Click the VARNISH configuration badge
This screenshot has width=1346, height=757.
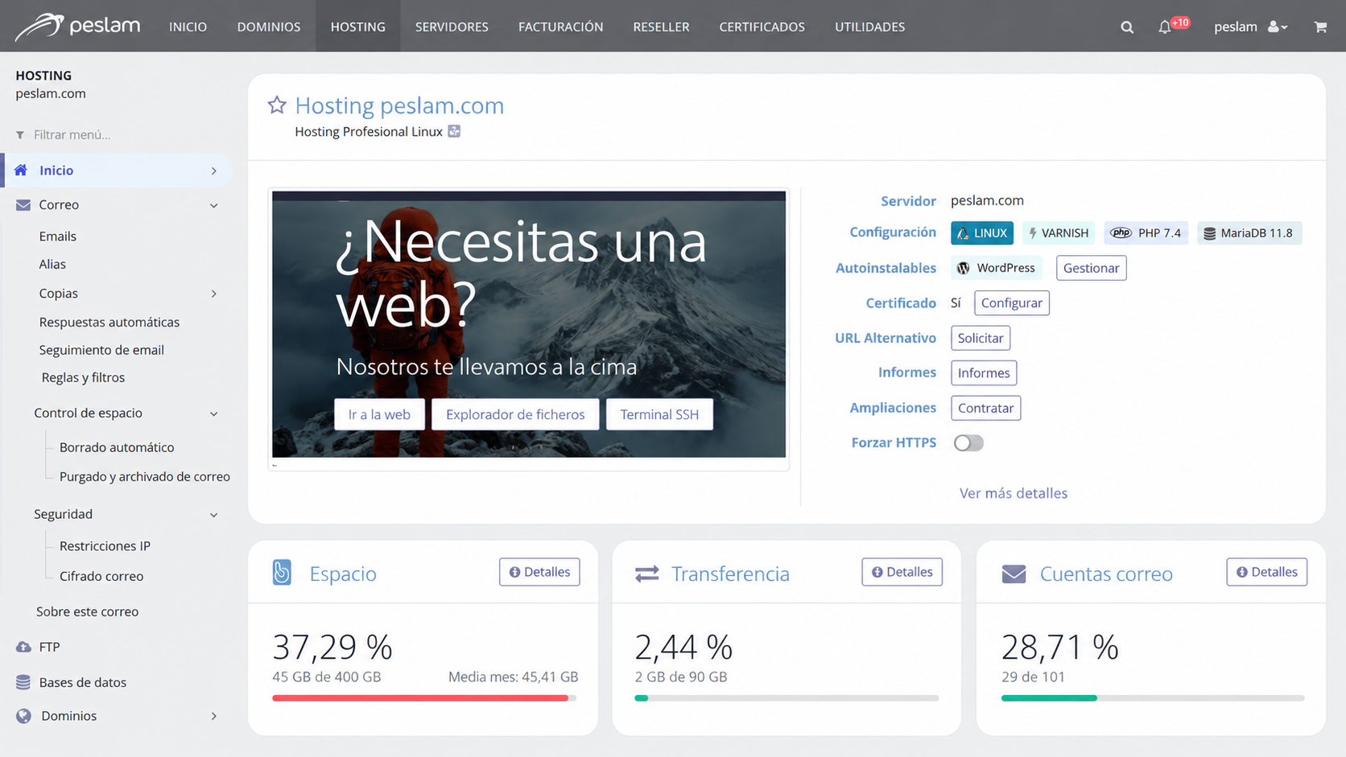tap(1059, 233)
